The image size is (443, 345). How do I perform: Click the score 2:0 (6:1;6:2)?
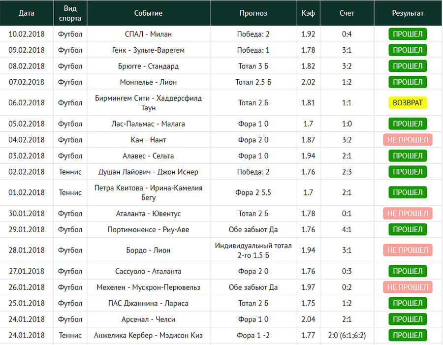pos(347,335)
